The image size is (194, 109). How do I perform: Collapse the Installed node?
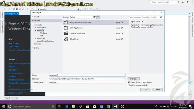pyautogui.click(x=32, y=21)
